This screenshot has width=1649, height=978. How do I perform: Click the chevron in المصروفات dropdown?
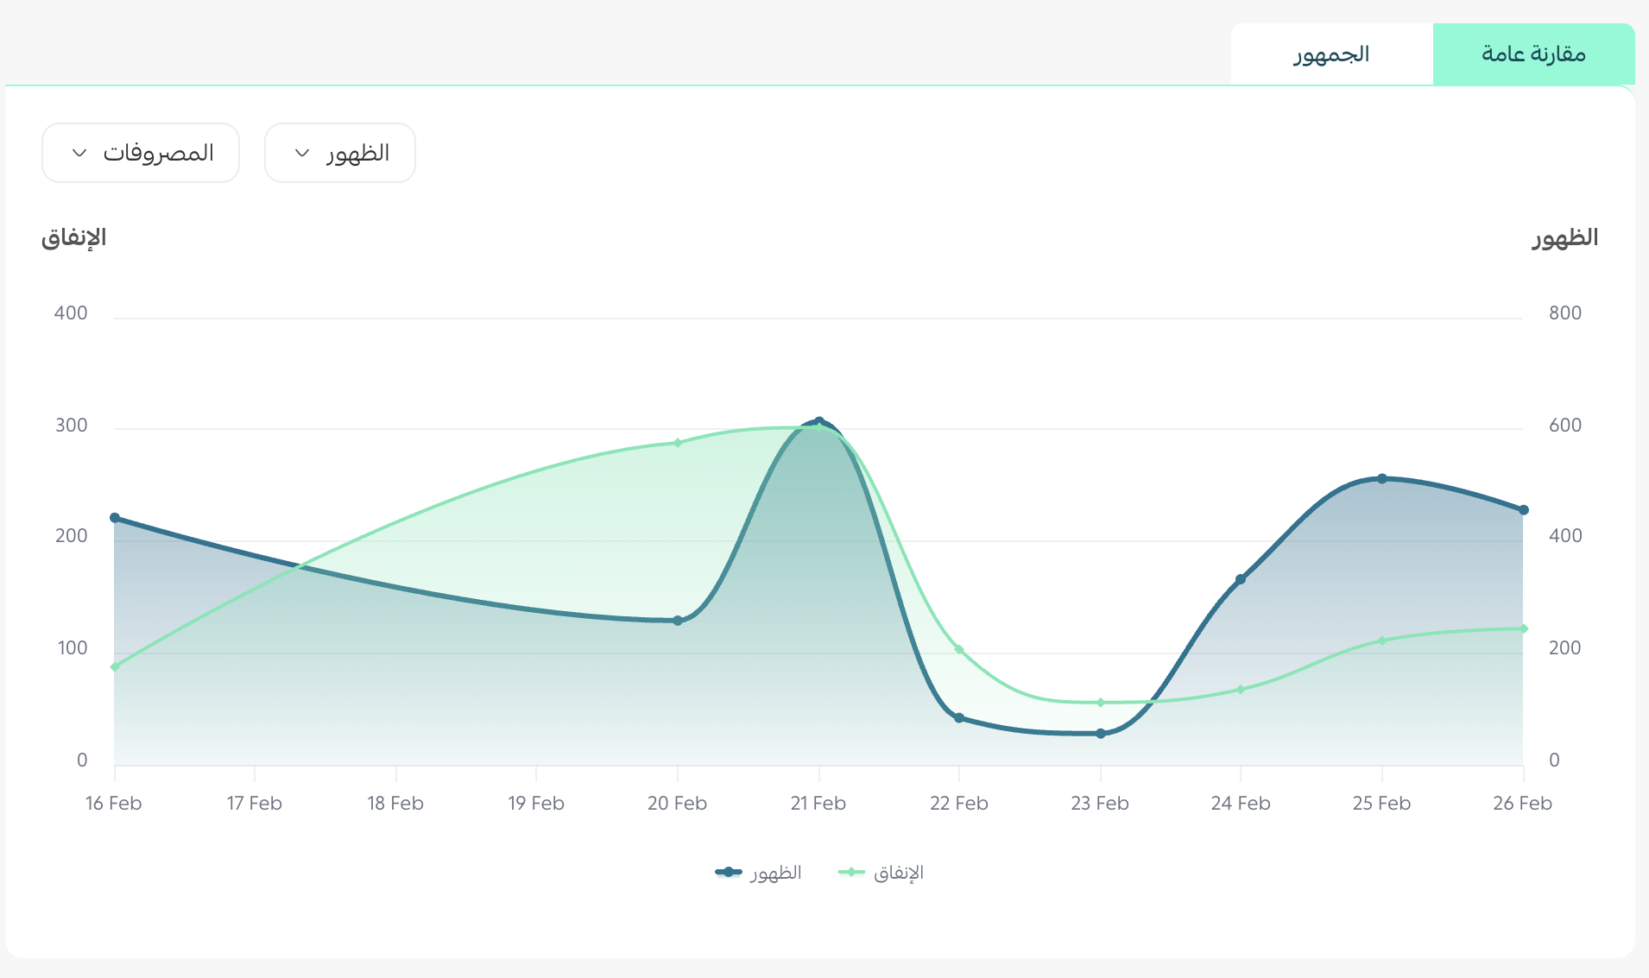point(79,153)
